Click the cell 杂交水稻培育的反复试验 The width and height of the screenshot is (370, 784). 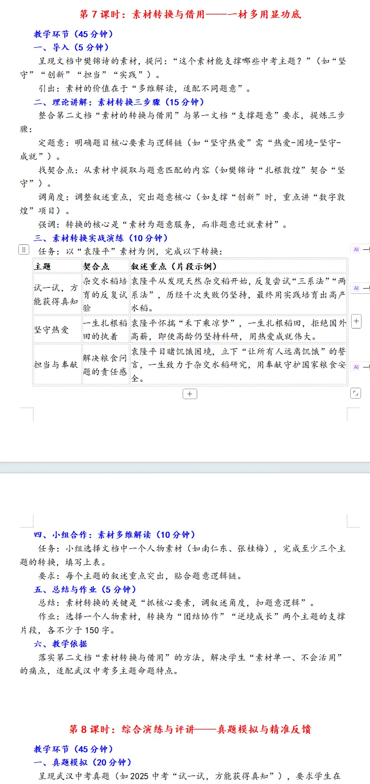(x=106, y=294)
